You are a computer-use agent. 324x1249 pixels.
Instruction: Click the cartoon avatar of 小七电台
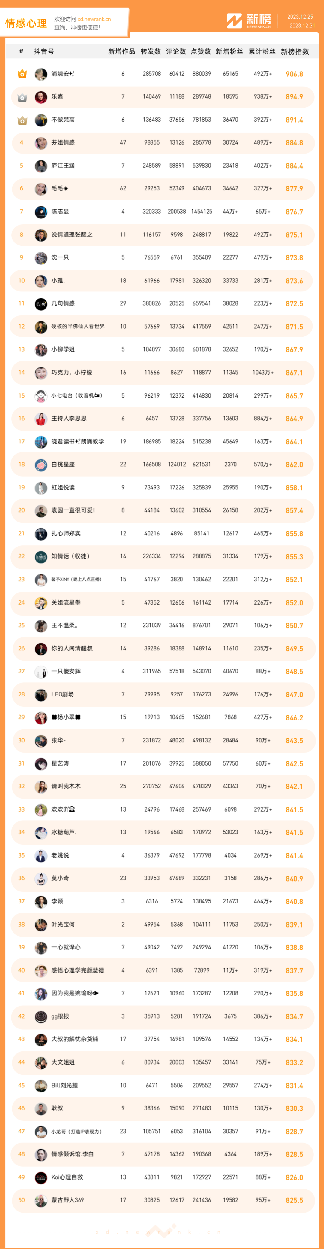(x=41, y=396)
